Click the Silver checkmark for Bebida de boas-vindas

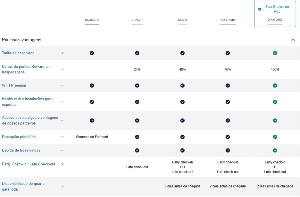[137, 150]
